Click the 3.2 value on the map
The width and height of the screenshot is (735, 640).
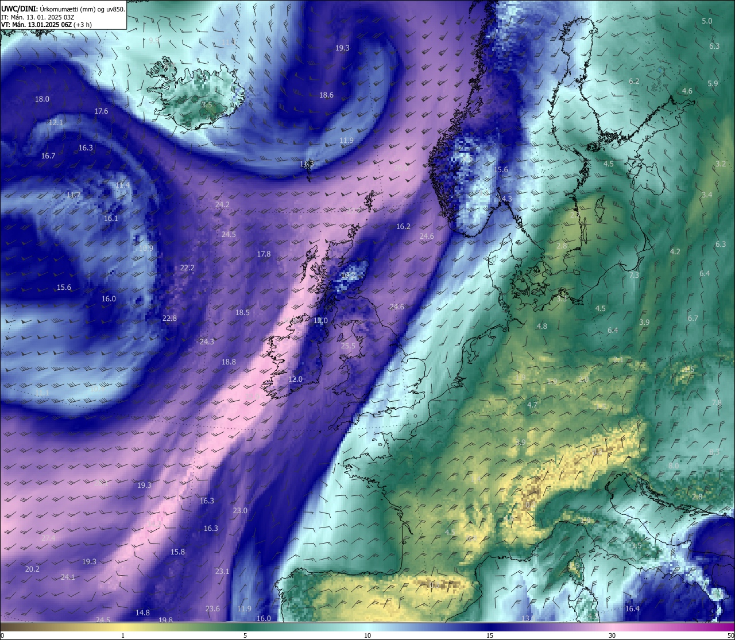coord(721,164)
